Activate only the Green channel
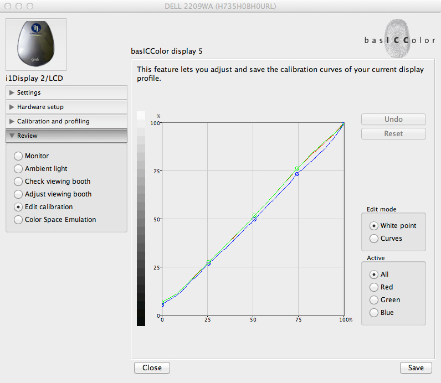 [374, 300]
